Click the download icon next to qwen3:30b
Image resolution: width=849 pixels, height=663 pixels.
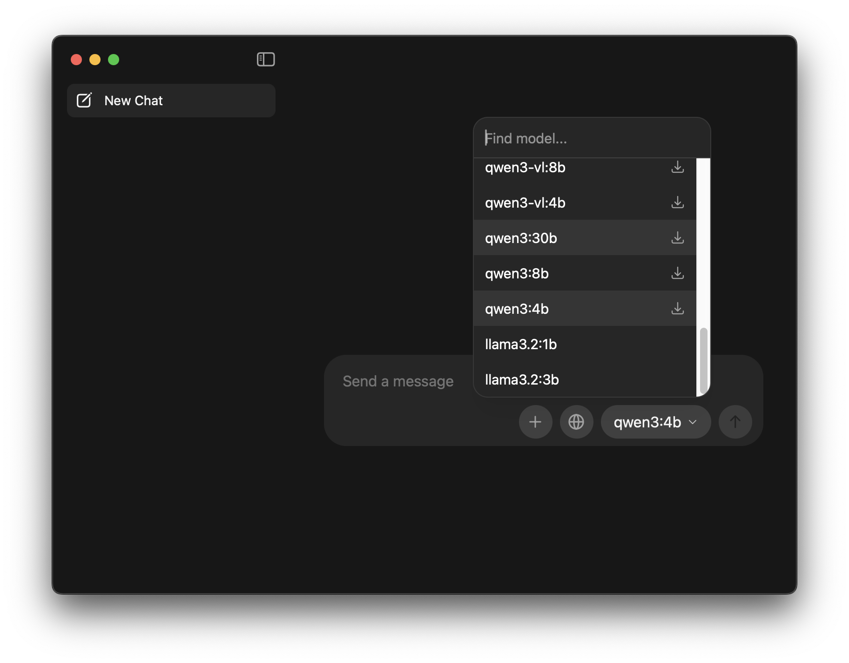pos(678,238)
